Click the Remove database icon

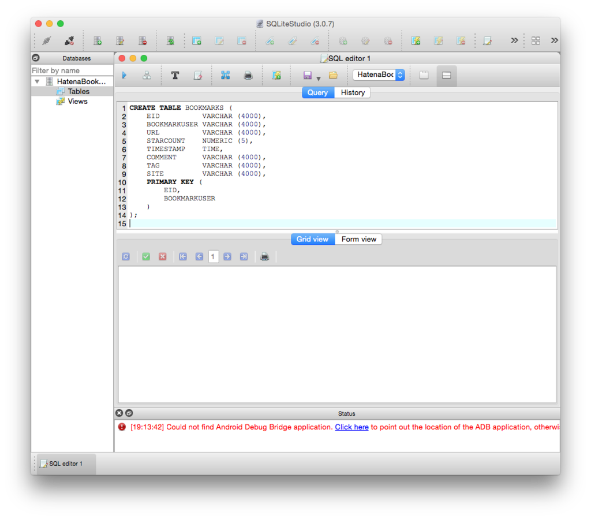point(143,41)
